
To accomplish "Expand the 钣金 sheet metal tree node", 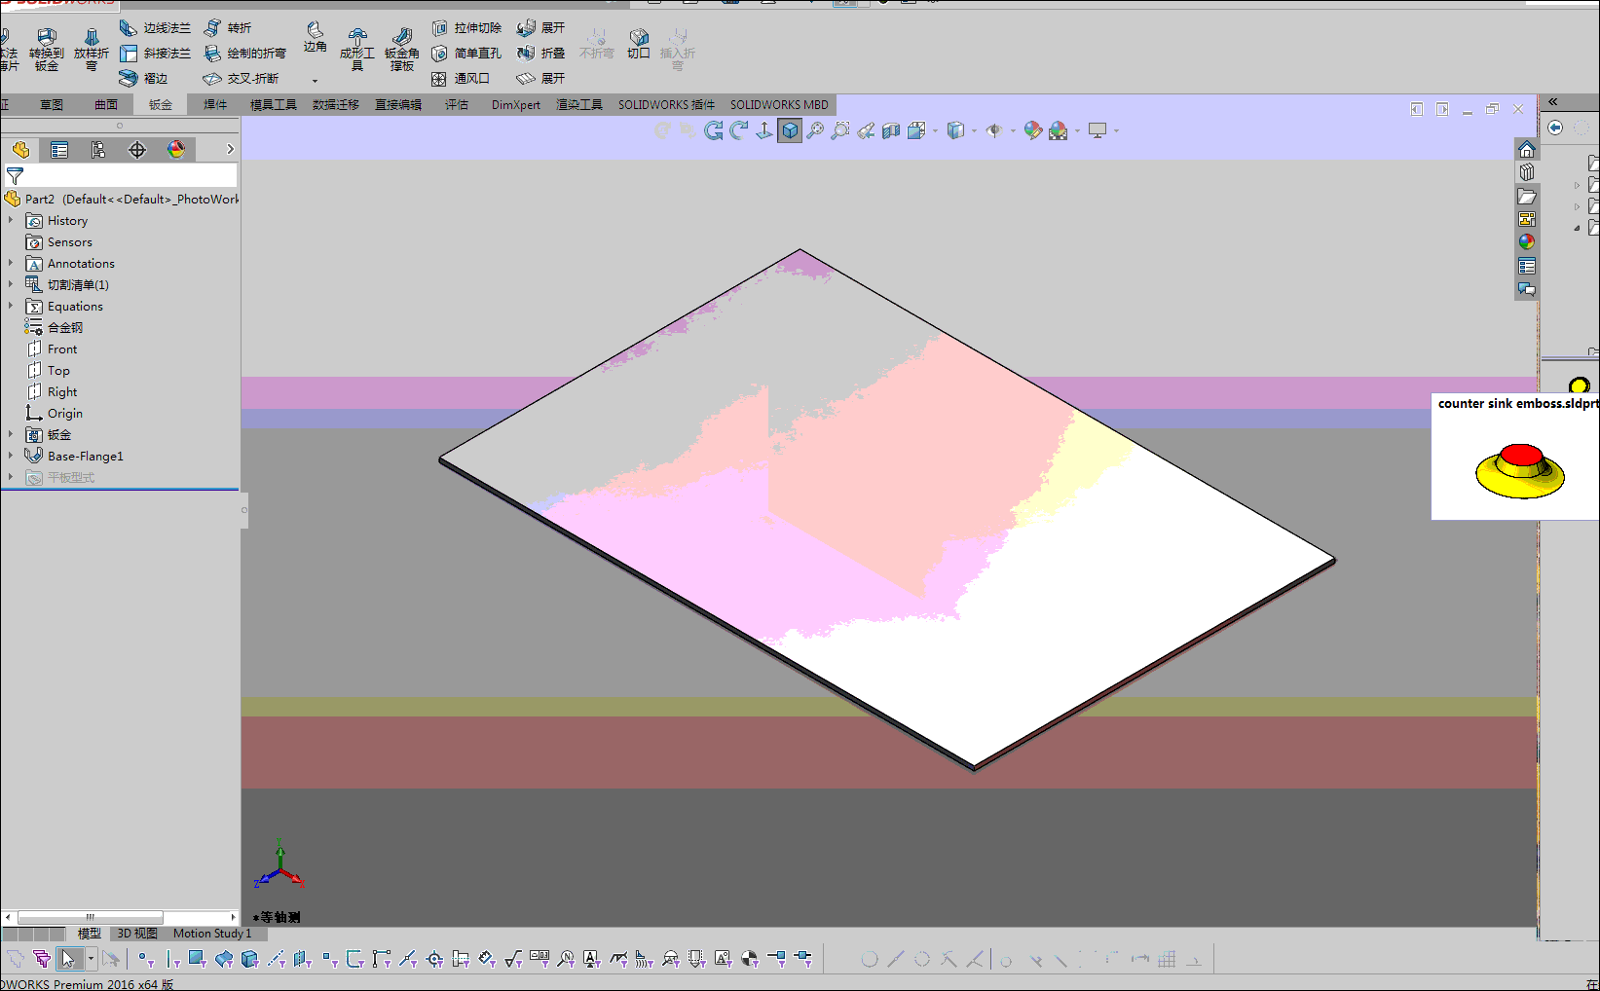I will tap(11, 435).
